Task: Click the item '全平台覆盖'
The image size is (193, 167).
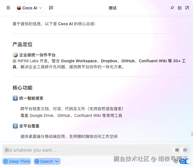Action: (29, 126)
